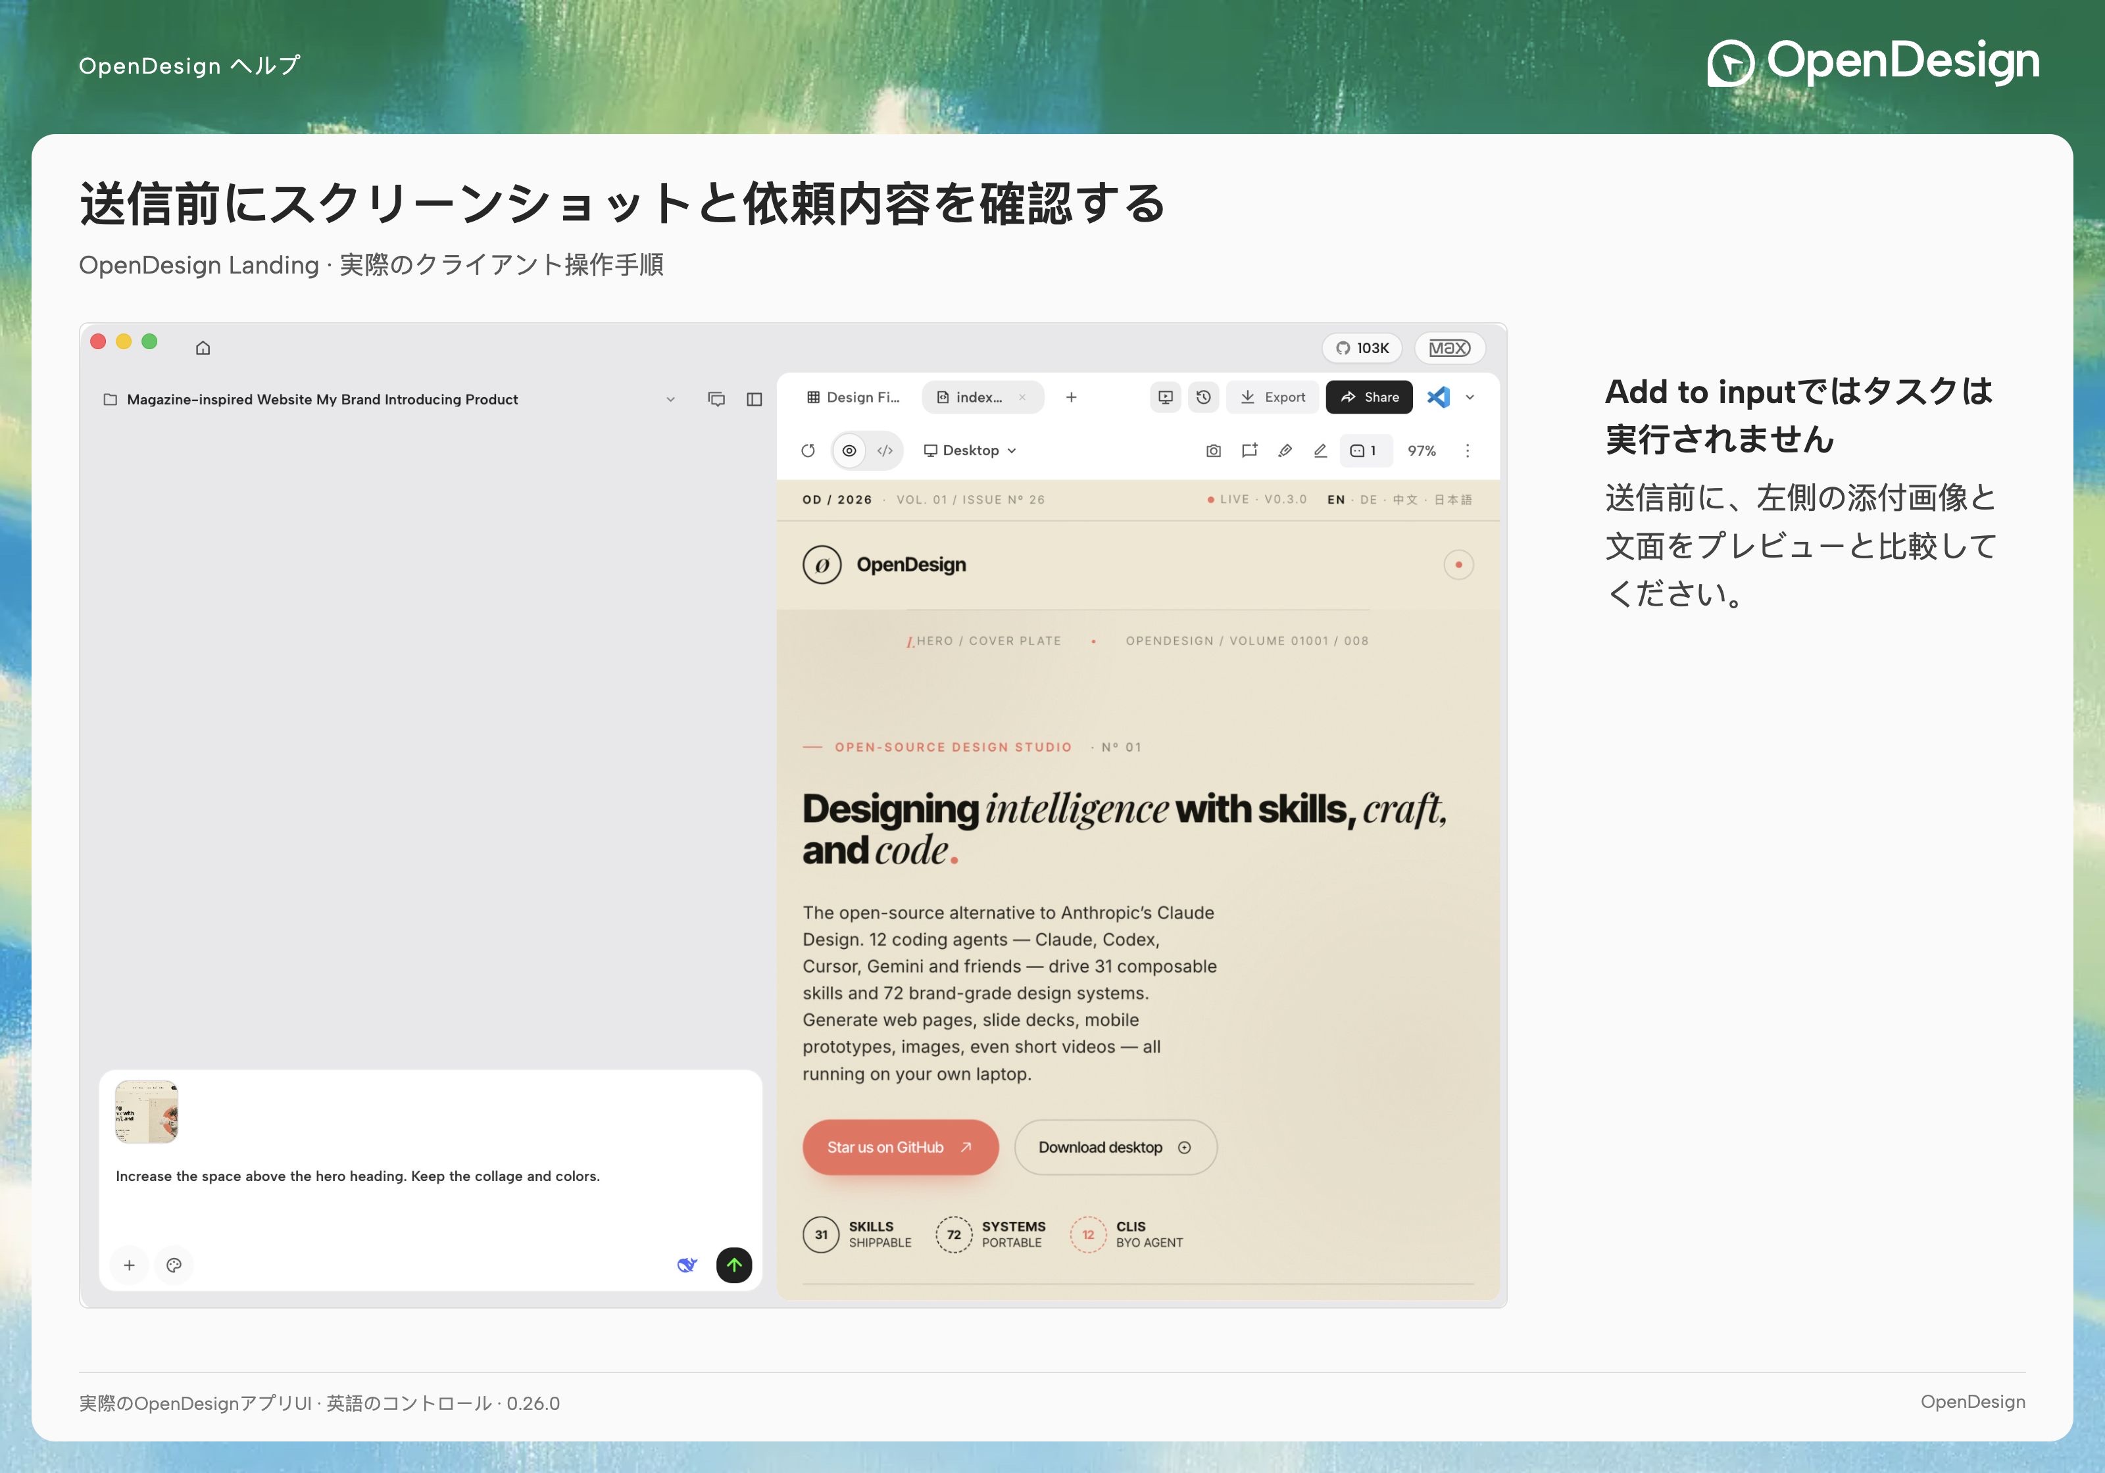
Task: Take a screenshot with camera icon
Action: point(1213,451)
